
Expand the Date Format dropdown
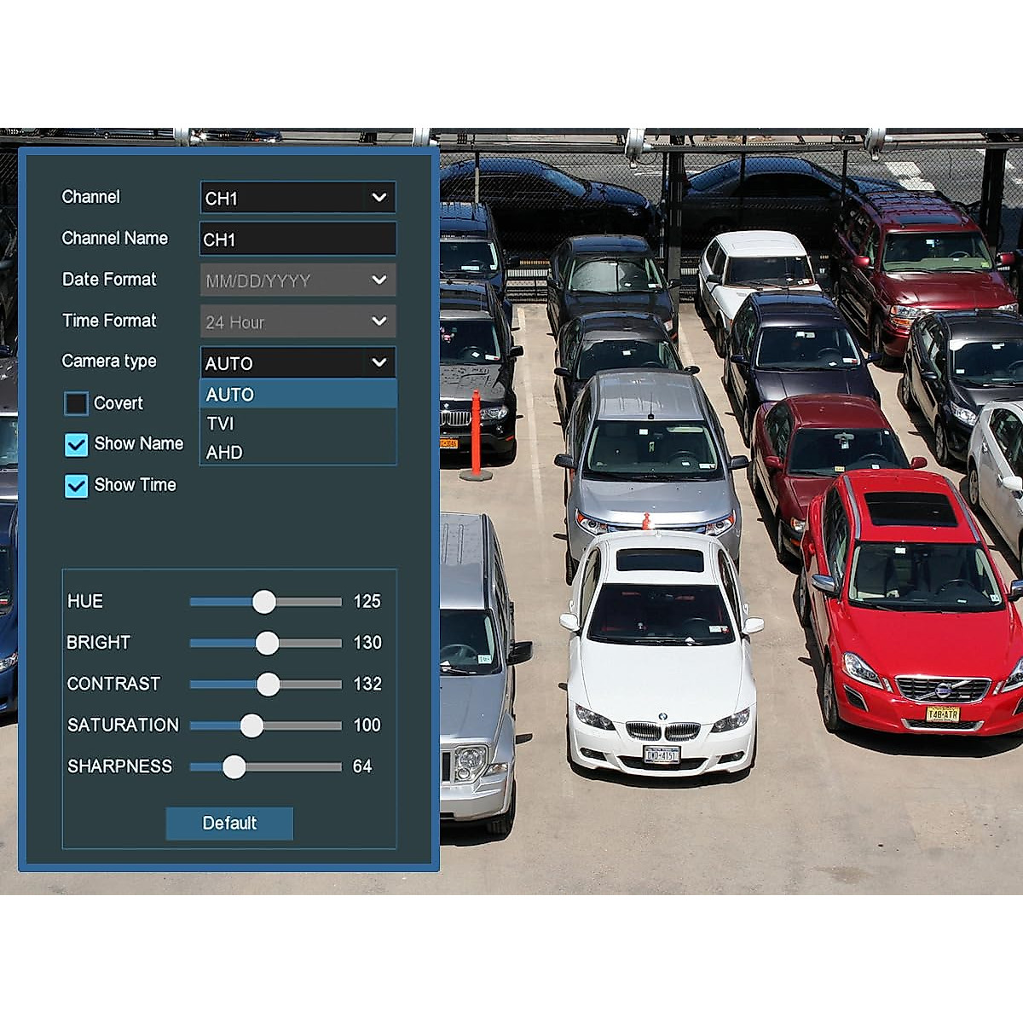[x=297, y=280]
